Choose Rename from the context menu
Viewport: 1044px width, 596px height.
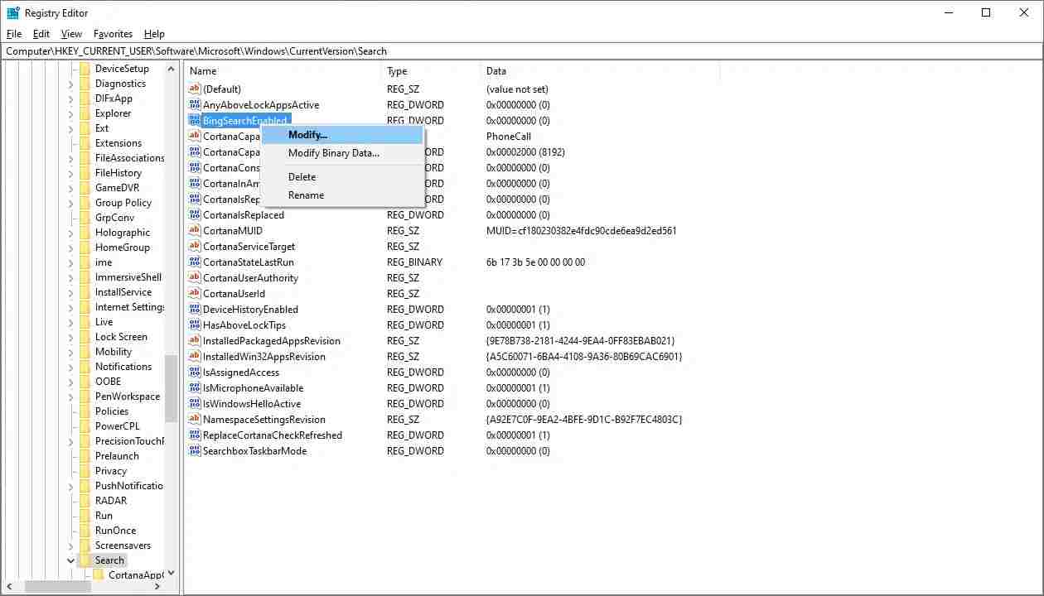[x=342, y=195]
